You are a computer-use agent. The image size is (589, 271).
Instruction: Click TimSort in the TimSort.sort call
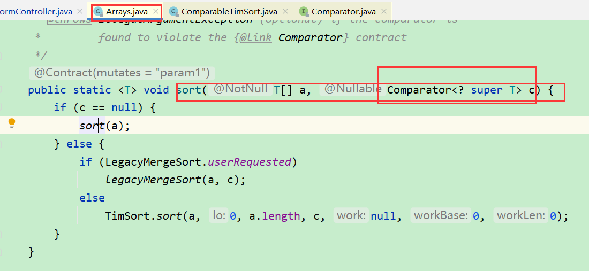tap(127, 216)
